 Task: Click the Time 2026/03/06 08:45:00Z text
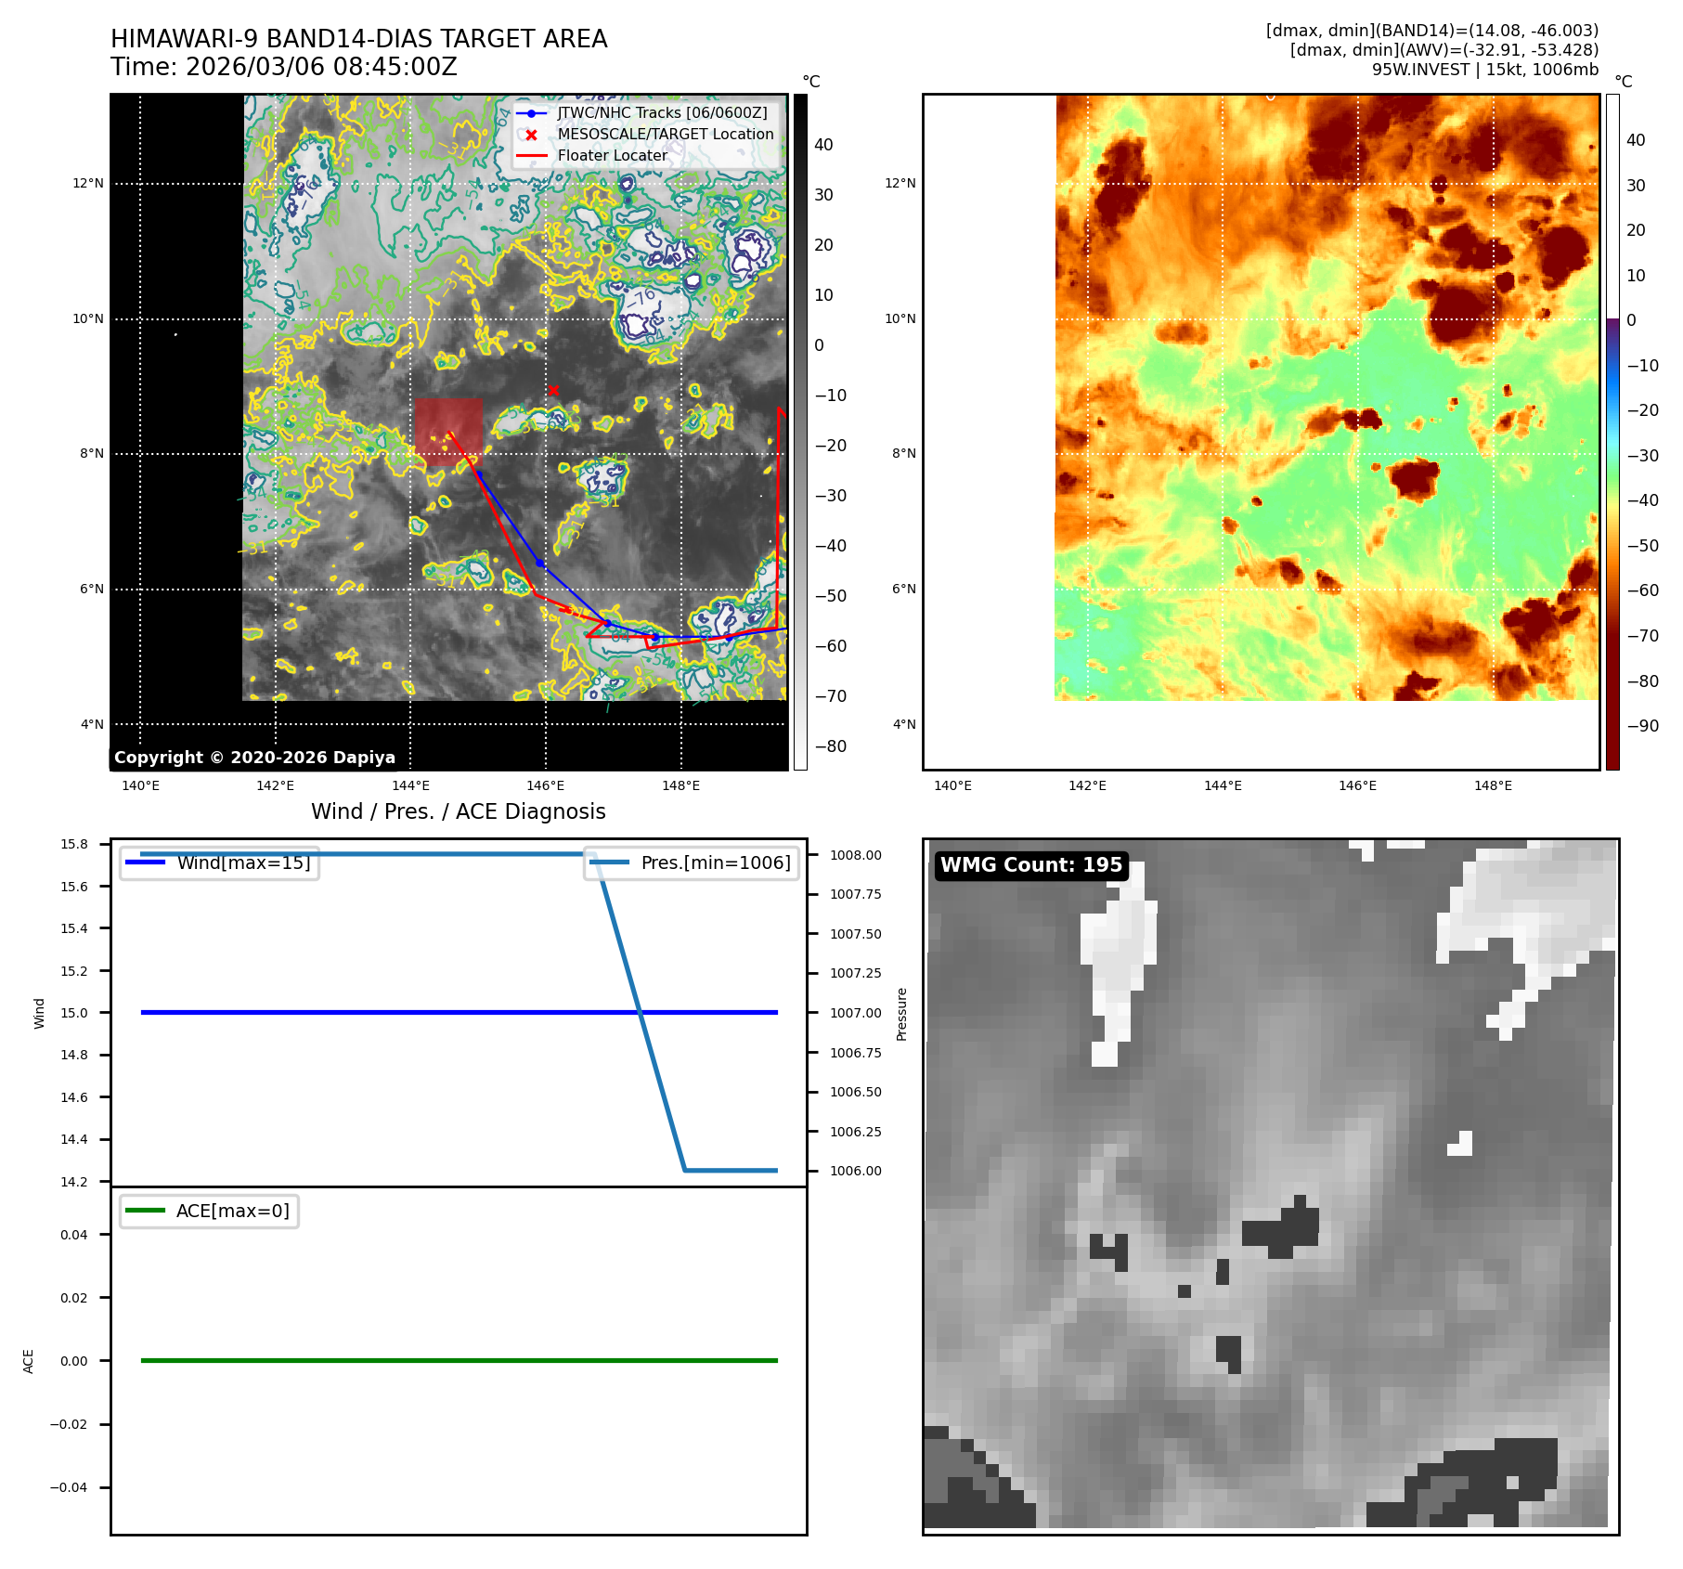283,67
